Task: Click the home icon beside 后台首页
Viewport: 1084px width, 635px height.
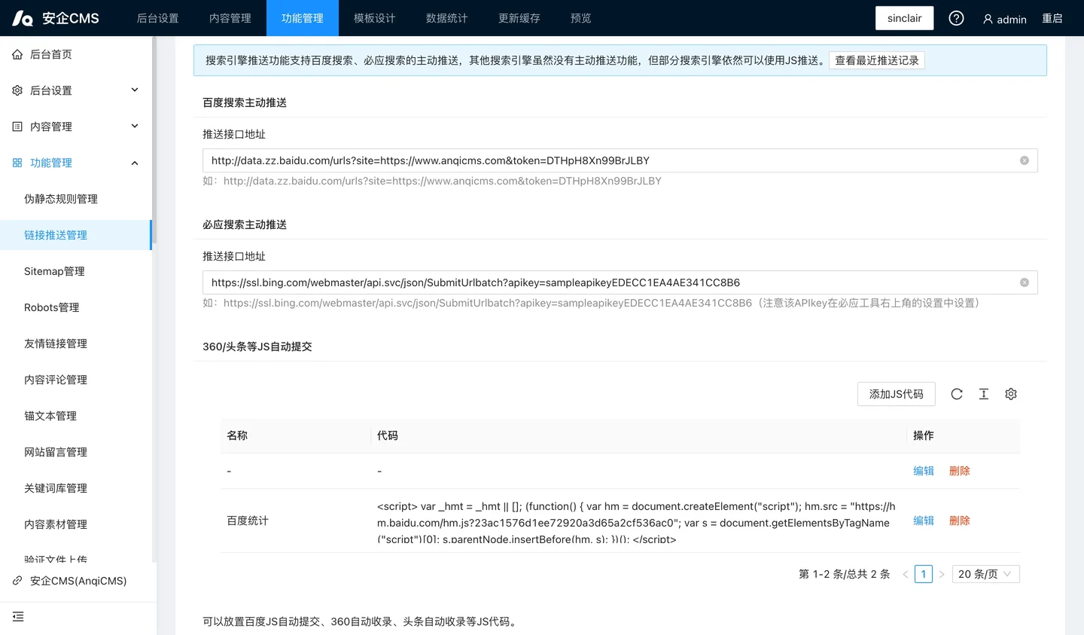Action: coord(17,54)
